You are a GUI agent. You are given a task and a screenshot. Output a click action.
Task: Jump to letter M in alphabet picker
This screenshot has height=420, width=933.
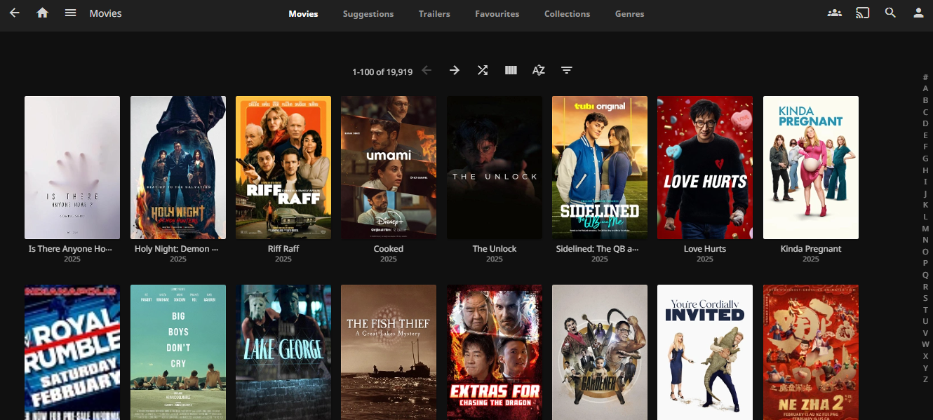click(925, 229)
